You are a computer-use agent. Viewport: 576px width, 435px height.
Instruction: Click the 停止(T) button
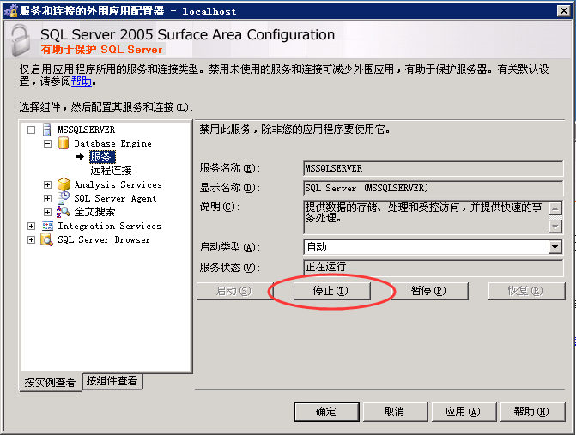pos(331,291)
